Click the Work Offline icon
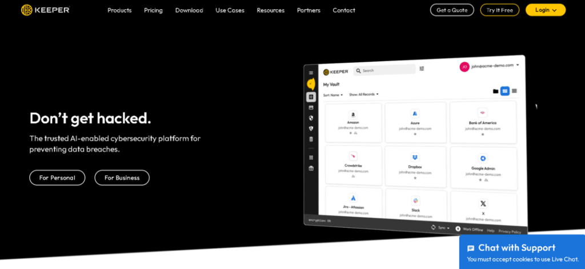Viewport: 585px width, 269px height. point(458,228)
